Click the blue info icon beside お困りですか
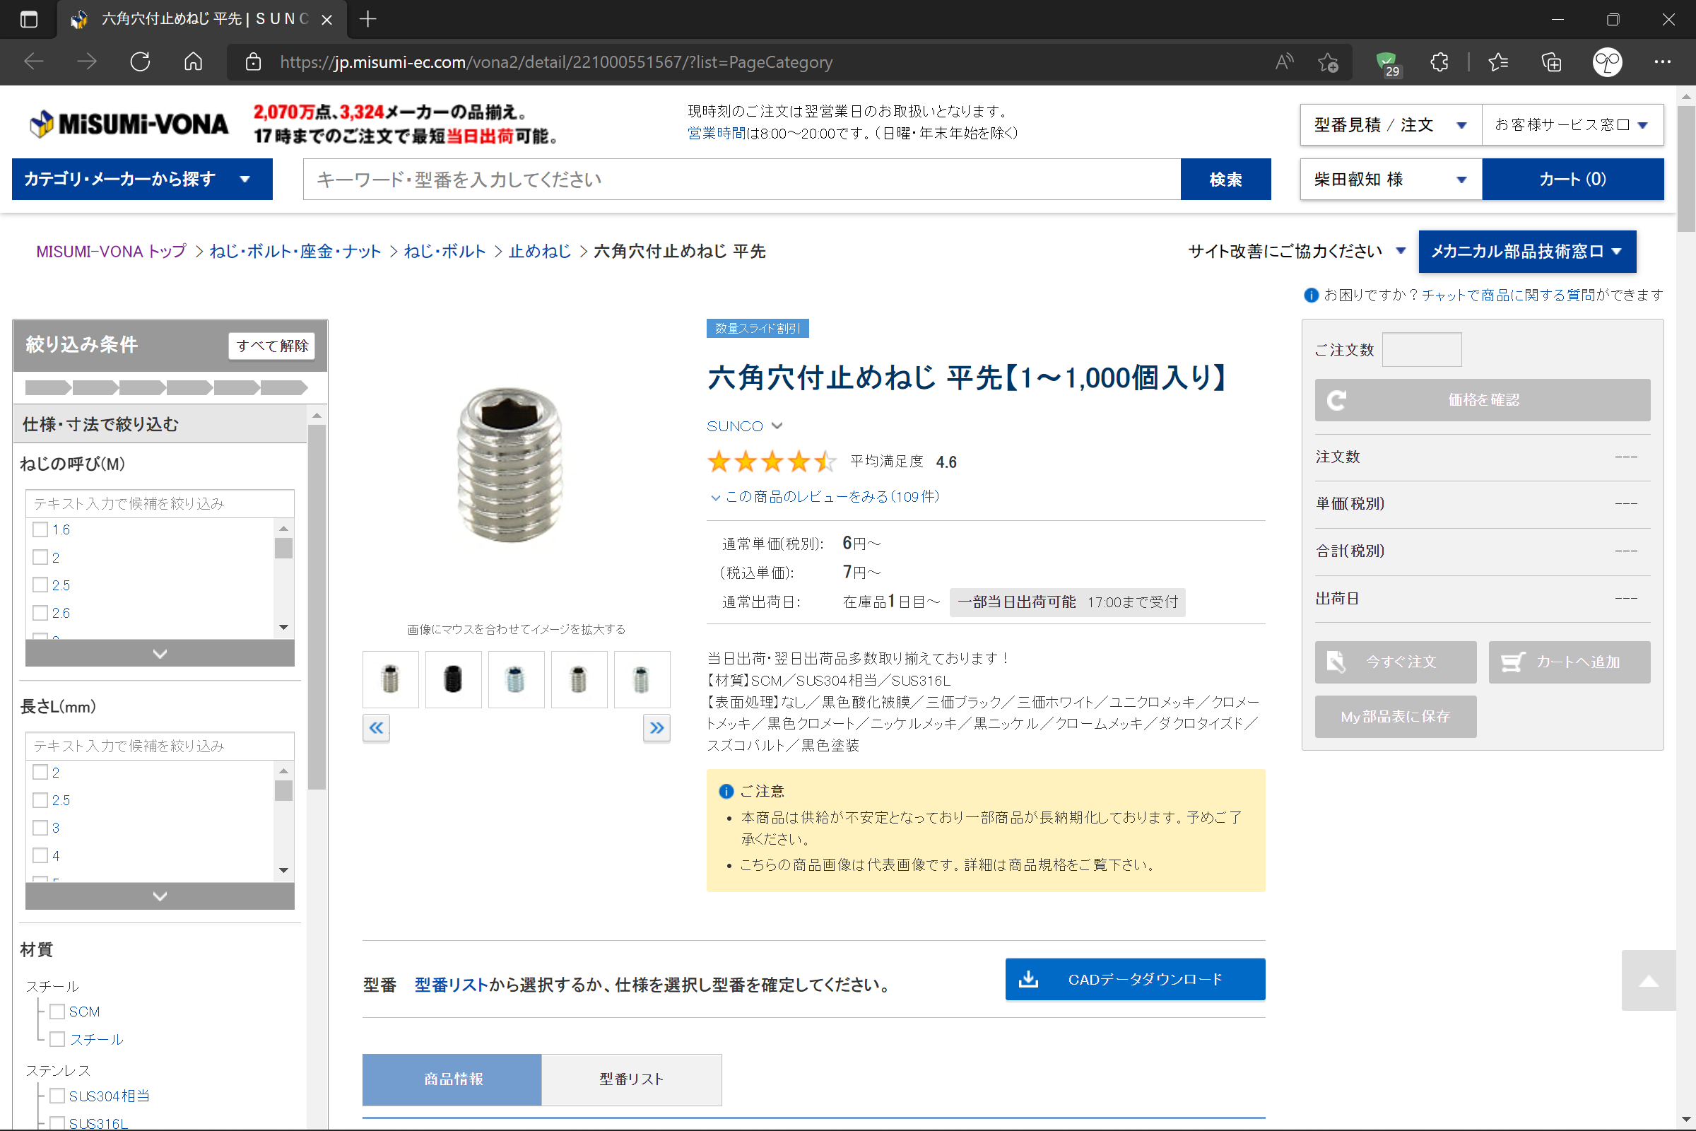The image size is (1696, 1131). click(x=1311, y=295)
